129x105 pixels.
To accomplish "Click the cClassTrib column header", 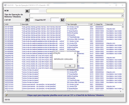I will point(100,24).
